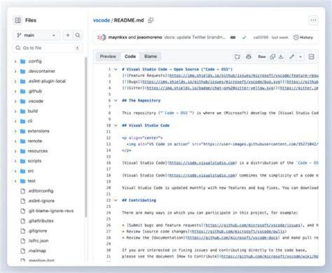Open .mailmap file
This screenshot has height=273, width=332.
(x=37, y=251)
